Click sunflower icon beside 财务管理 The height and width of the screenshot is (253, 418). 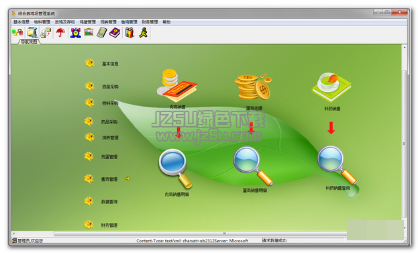click(89, 225)
